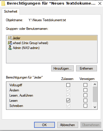Check Vollzugriff Verweigern checkbox
This screenshot has height=131, width=103.
[x=85, y=85]
